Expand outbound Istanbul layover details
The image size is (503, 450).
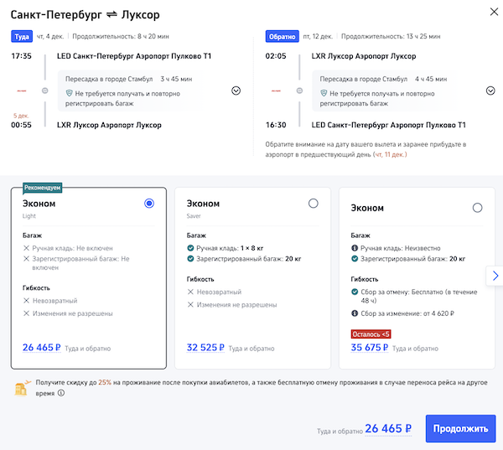(236, 91)
